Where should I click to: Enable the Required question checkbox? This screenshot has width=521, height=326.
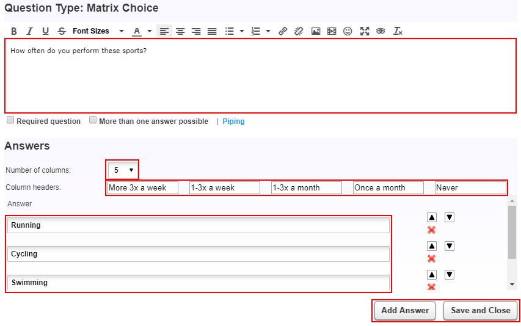pos(10,120)
